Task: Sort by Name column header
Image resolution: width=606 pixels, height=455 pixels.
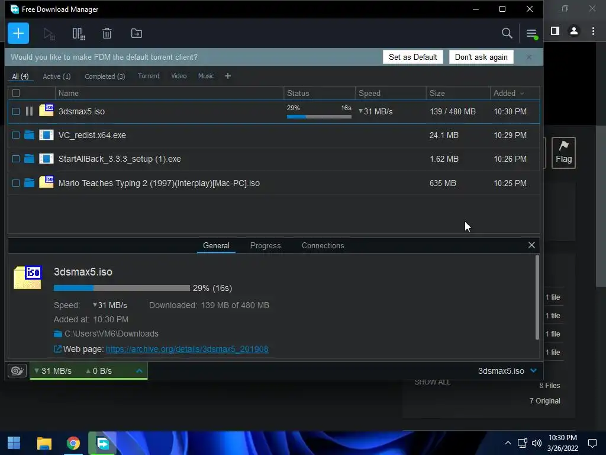Action: click(x=169, y=93)
